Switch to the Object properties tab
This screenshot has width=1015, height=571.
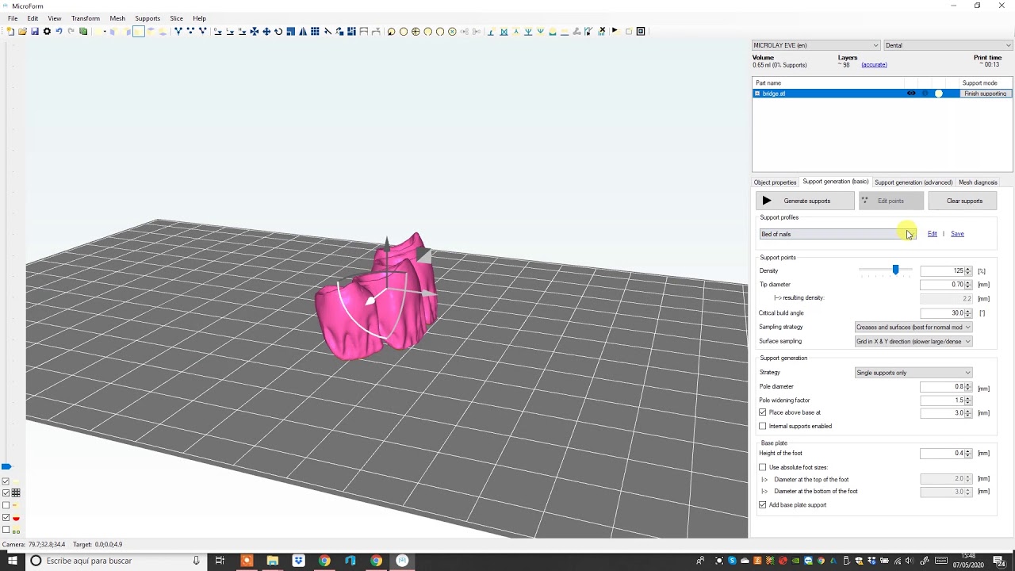775,182
